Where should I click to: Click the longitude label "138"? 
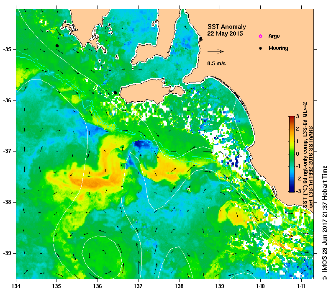(x=179, y=286)
